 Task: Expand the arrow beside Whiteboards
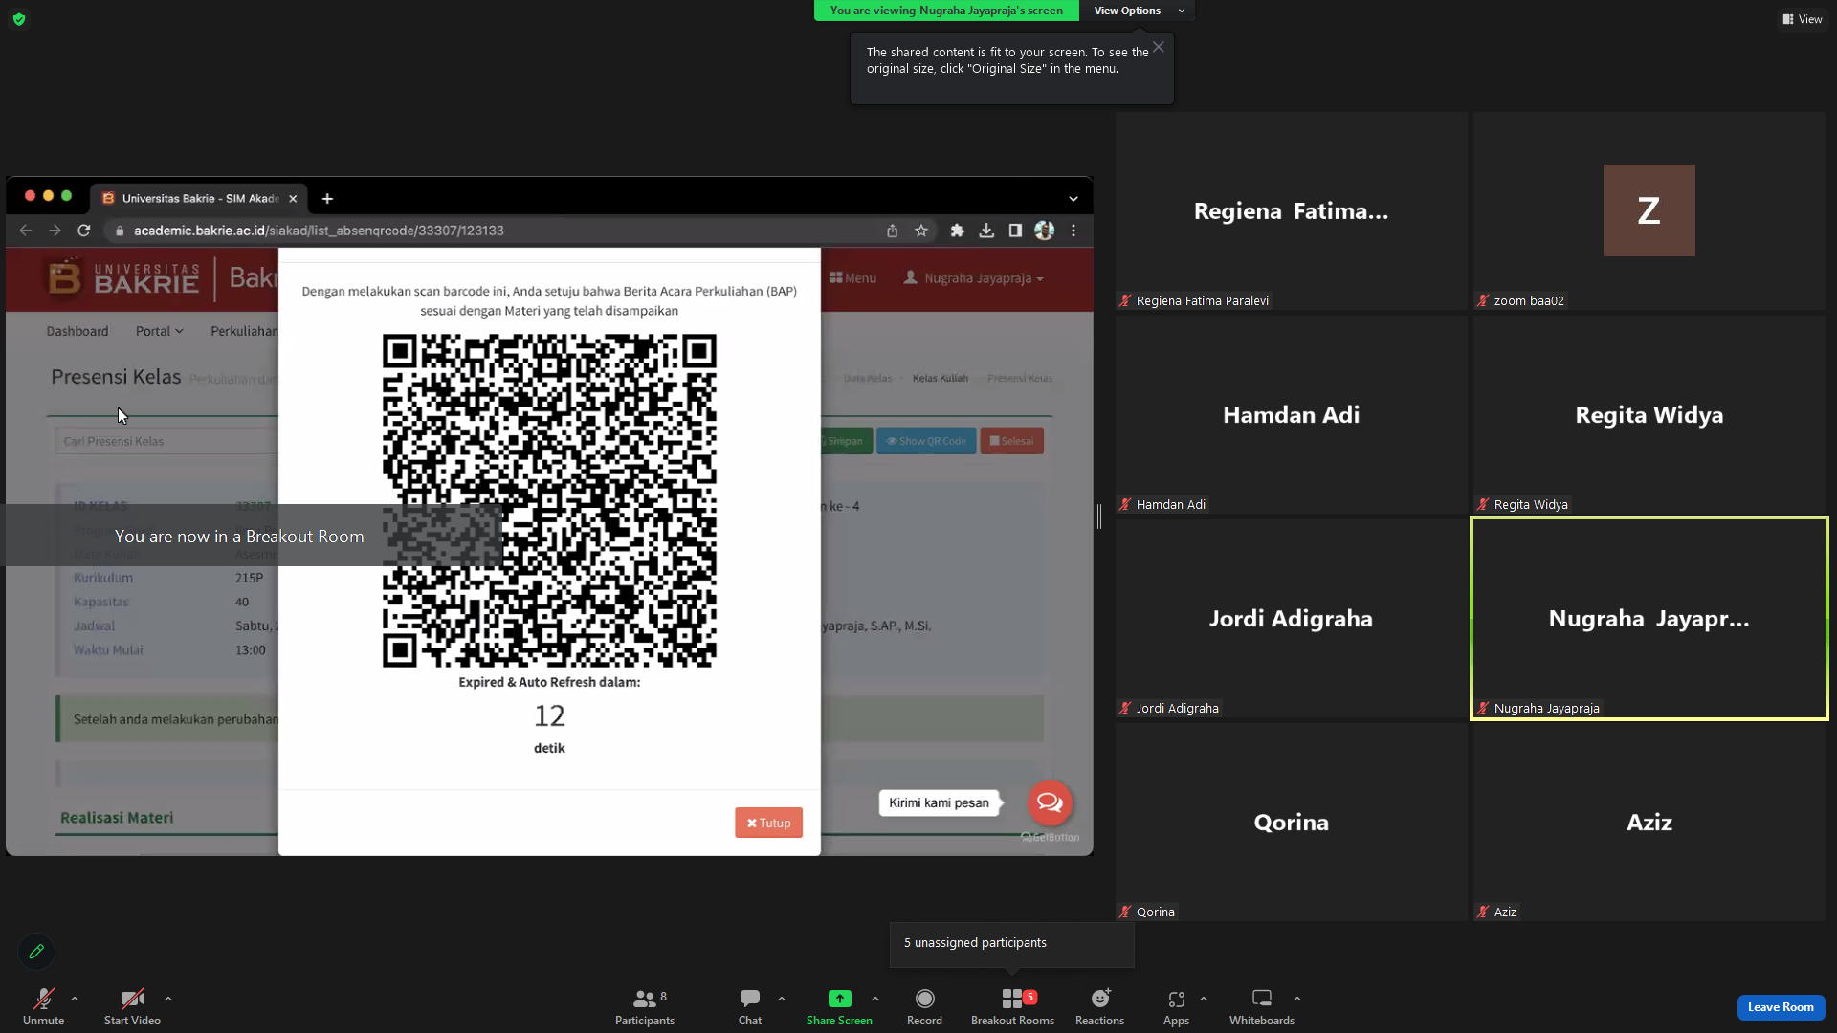1297,999
